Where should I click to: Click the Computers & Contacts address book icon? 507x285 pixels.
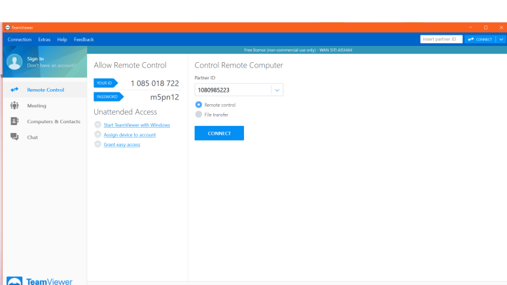(14, 121)
